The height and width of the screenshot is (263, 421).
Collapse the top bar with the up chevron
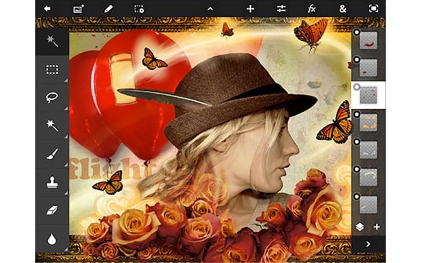[x=210, y=8]
